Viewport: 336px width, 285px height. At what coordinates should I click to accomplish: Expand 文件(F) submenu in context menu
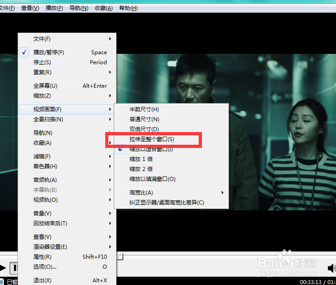(67, 39)
